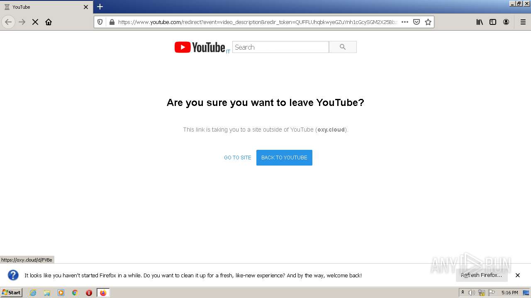Image resolution: width=531 pixels, height=298 pixels.
Task: Click oxy.cloud domain text
Action: (x=331, y=130)
